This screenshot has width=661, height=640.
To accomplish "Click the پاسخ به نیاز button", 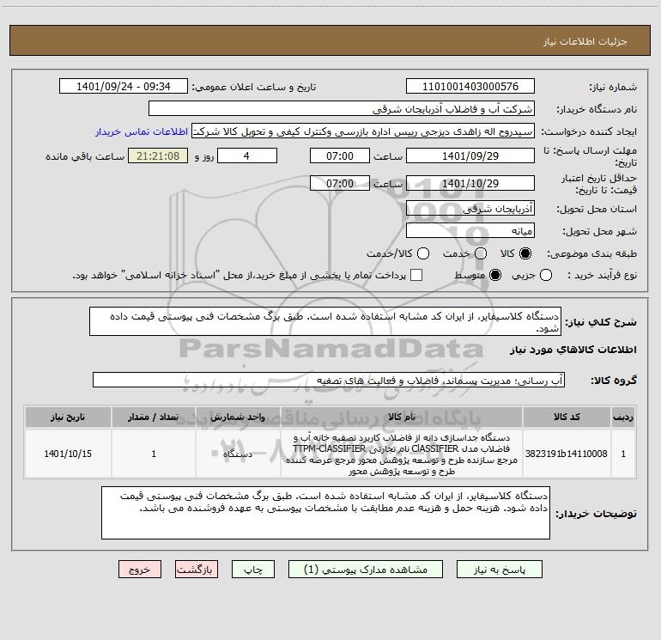I will coord(499,570).
